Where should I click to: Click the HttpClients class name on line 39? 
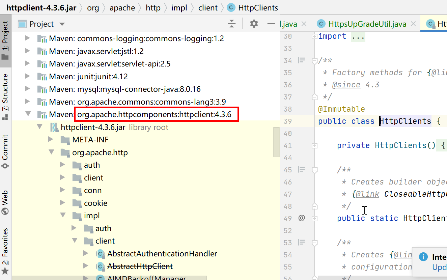pos(406,121)
